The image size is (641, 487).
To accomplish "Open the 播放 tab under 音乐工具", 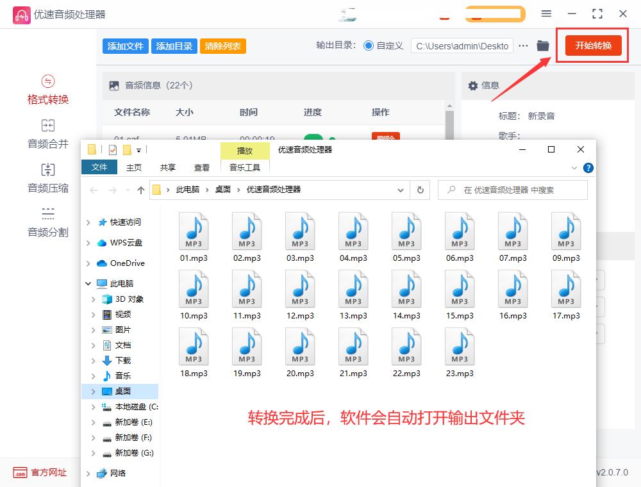I will point(245,151).
